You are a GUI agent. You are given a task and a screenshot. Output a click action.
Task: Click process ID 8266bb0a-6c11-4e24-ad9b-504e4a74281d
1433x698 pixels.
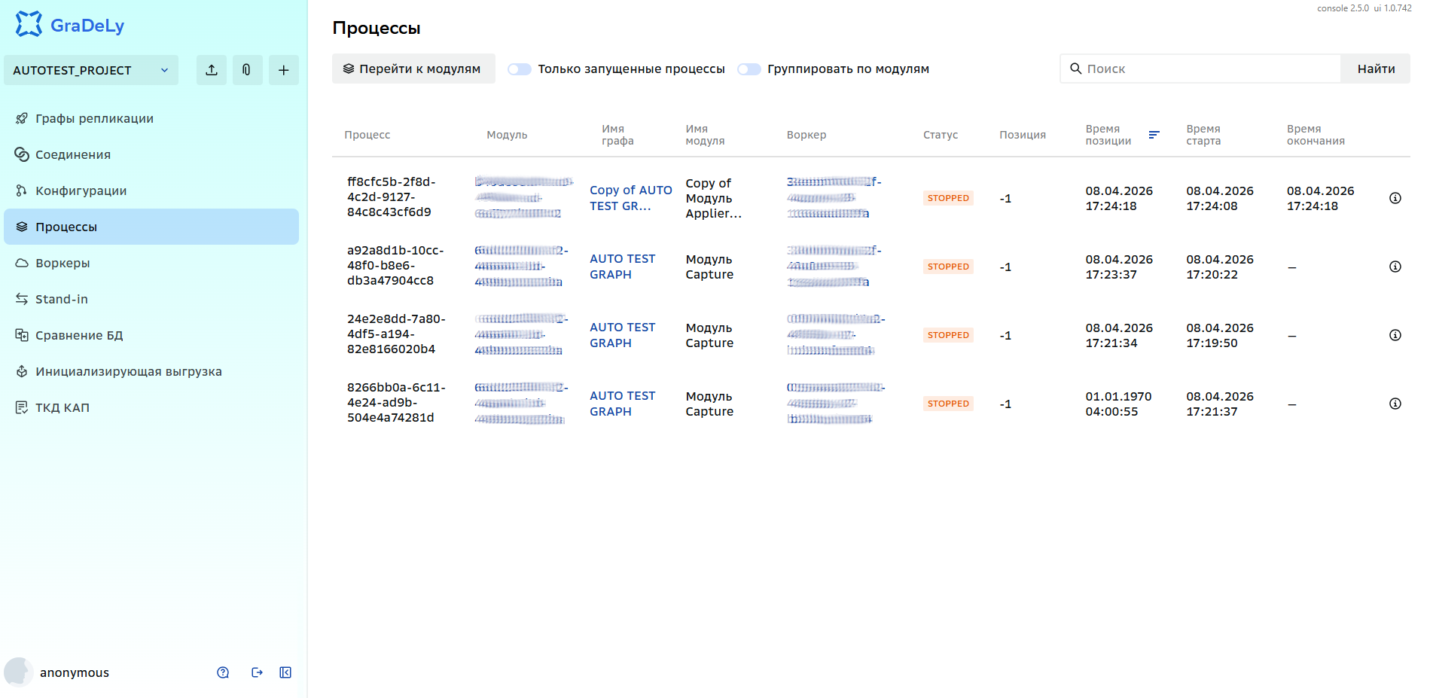pos(396,403)
